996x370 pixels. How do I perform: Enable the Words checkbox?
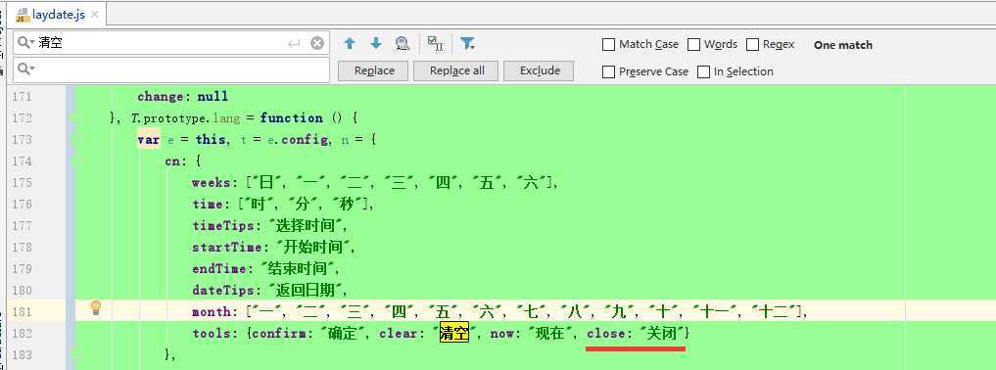click(x=693, y=44)
